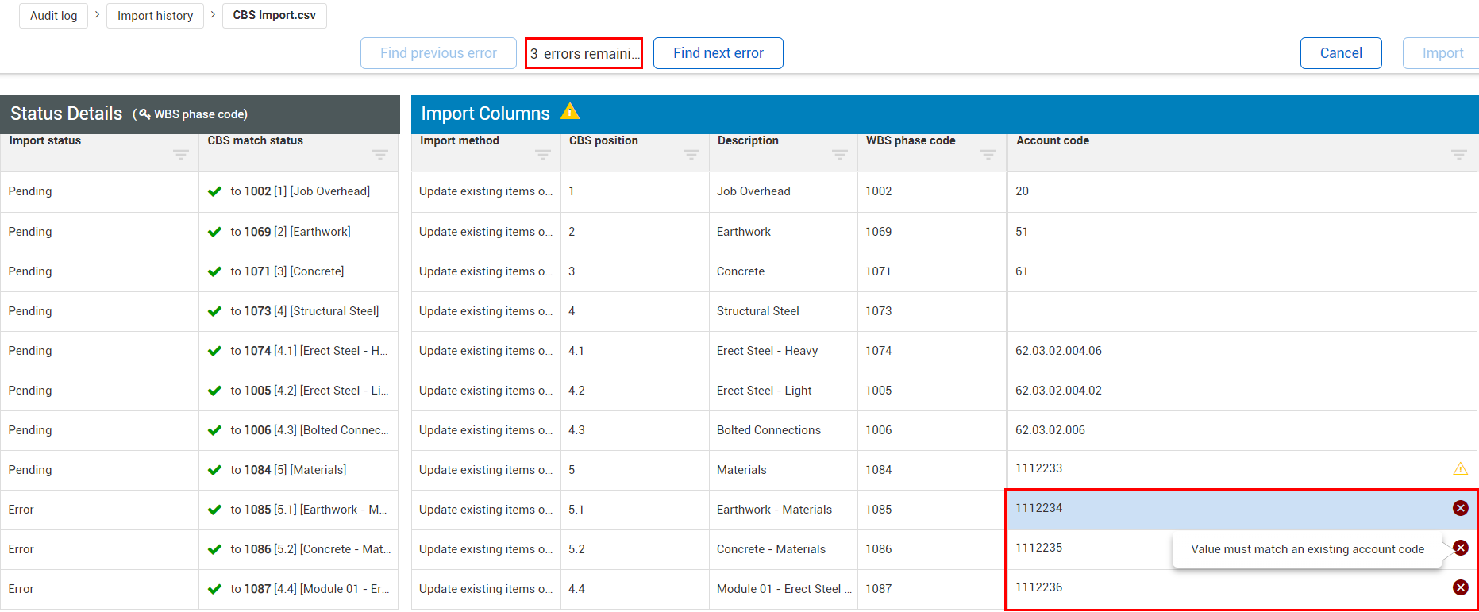The height and width of the screenshot is (612, 1479).
Task: Click the green check mark for Job Overhead
Action: point(214,191)
